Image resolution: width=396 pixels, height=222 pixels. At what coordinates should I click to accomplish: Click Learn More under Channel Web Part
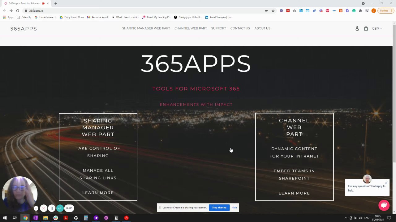(294, 193)
